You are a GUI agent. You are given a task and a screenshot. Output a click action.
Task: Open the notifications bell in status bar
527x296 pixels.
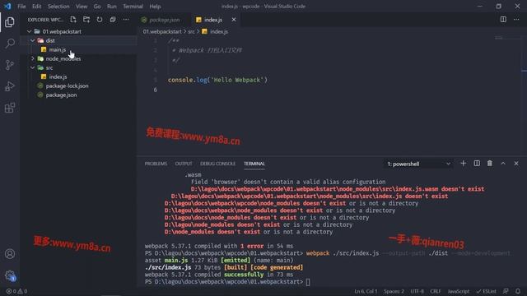[518, 291]
